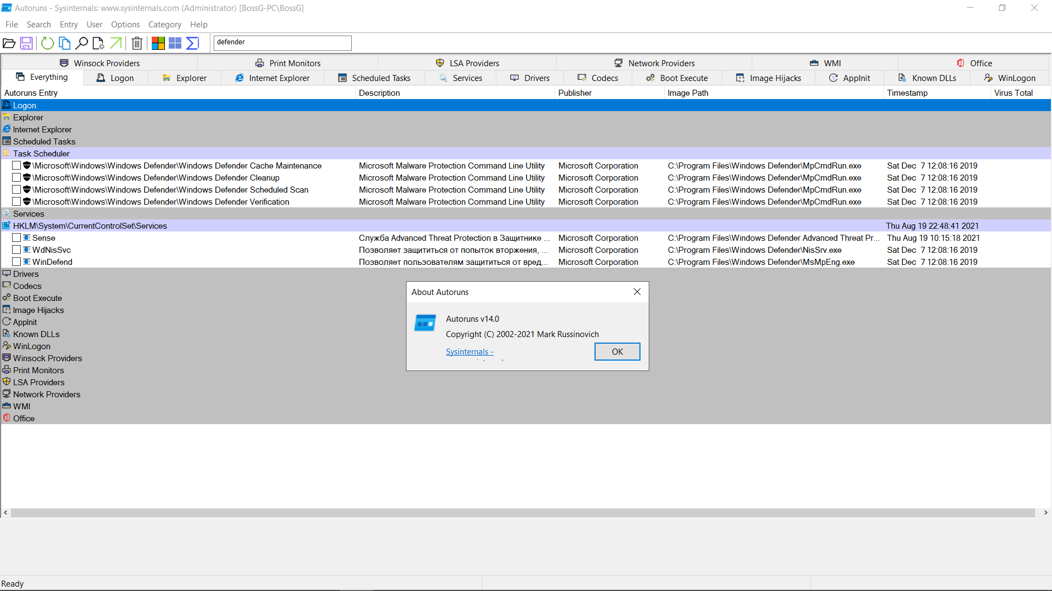Toggle the blue Windows entries filter icon
Screen dimensions: 1052x591
pyautogui.click(x=175, y=43)
